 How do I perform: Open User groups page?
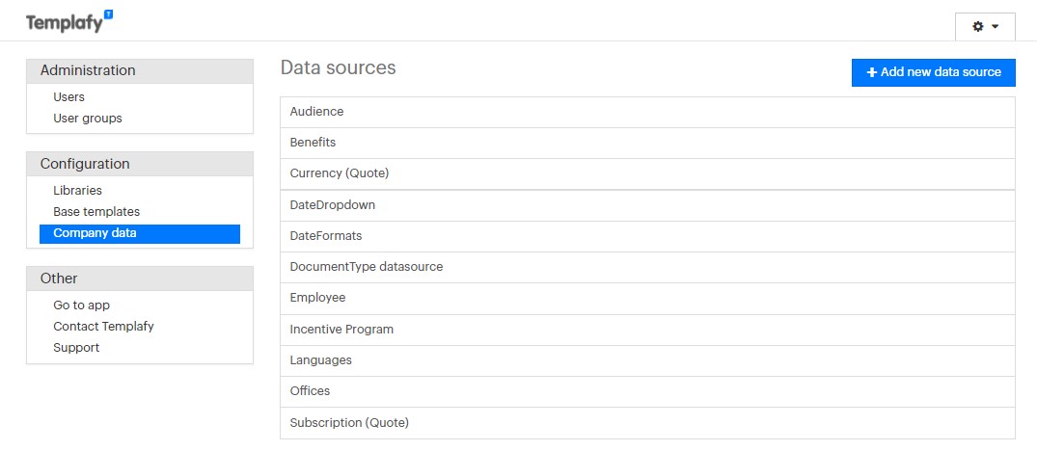tap(88, 119)
